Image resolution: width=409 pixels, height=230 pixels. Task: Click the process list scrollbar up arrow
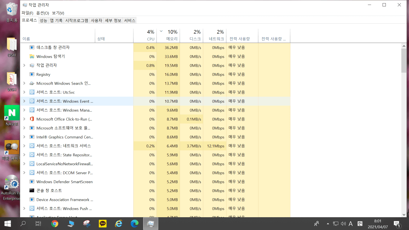click(404, 46)
